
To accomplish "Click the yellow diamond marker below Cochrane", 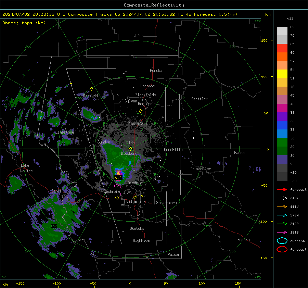I will [x=117, y=198].
